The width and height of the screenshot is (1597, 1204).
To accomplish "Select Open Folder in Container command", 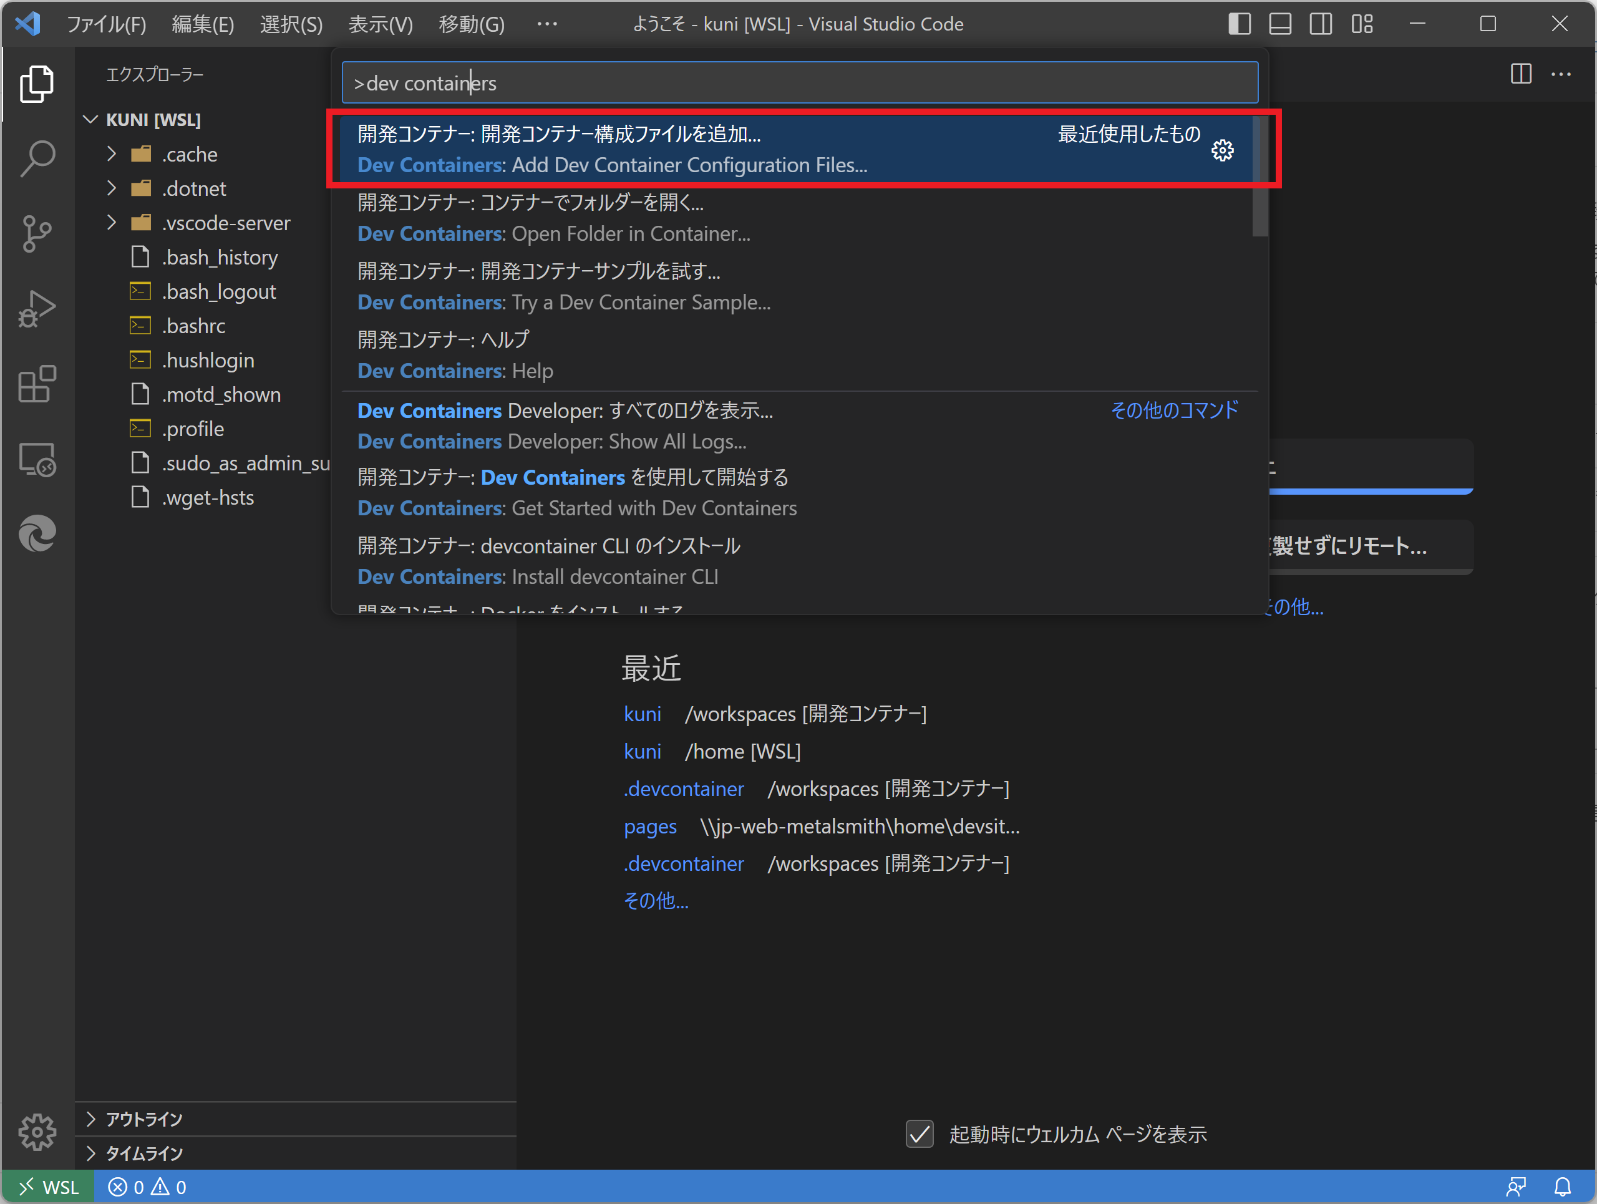I will [797, 218].
